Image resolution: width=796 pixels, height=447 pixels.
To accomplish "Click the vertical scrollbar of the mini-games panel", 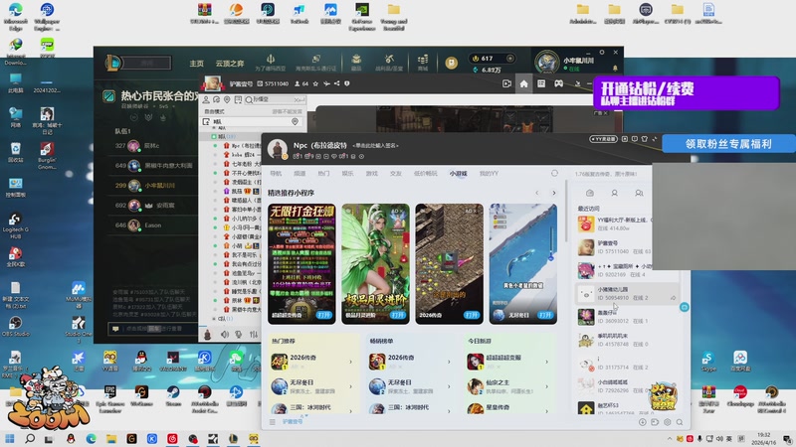I will (565, 212).
